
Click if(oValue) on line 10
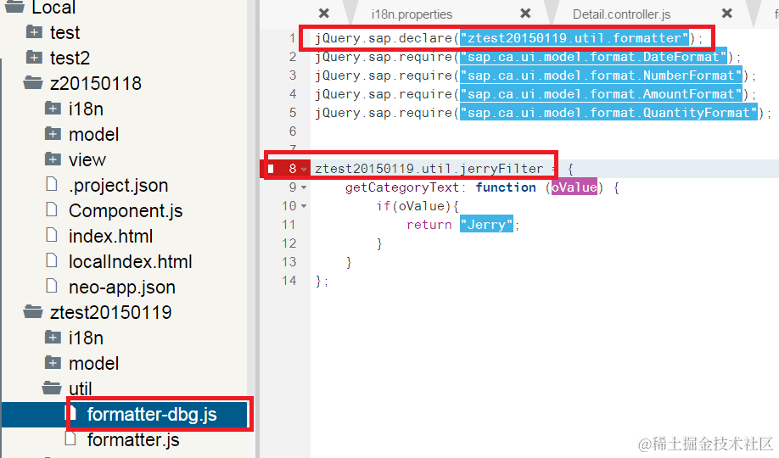414,206
